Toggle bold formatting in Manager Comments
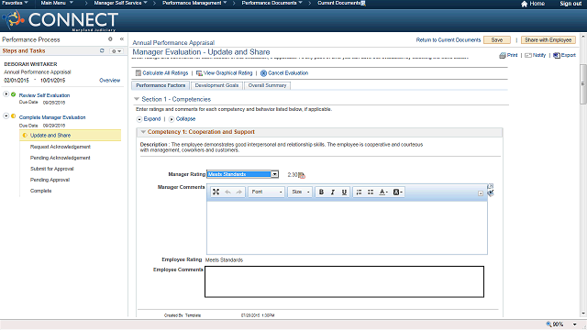This screenshot has width=587, height=330. click(x=321, y=192)
